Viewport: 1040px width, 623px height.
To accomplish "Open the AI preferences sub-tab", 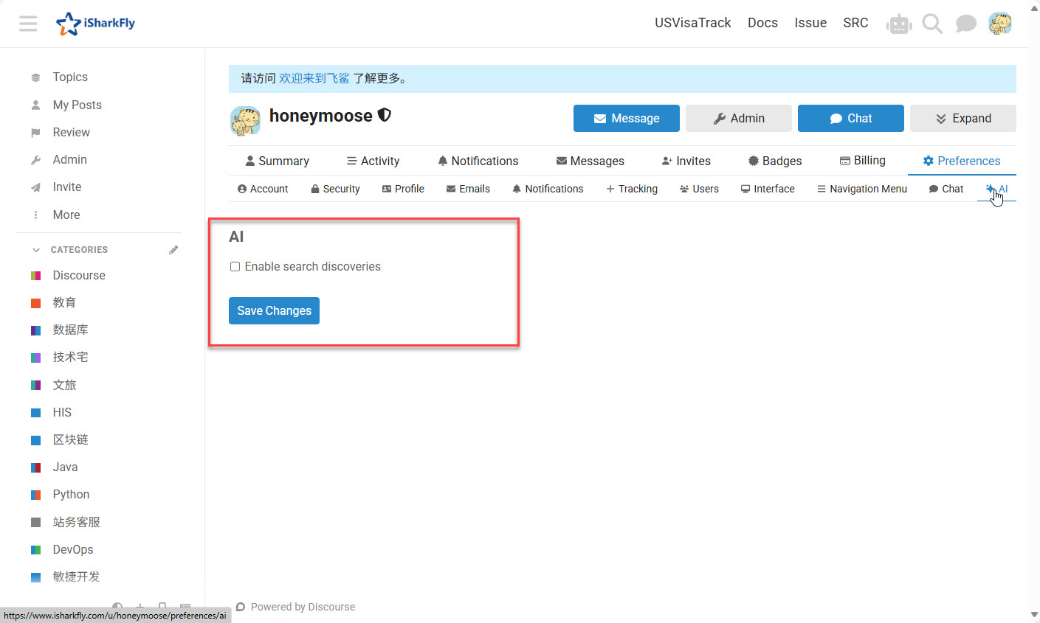I will coord(996,189).
